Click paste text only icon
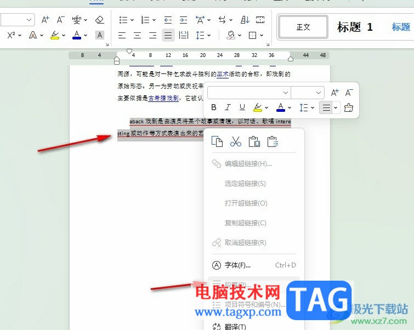The height and width of the screenshot is (330, 414). point(273,141)
